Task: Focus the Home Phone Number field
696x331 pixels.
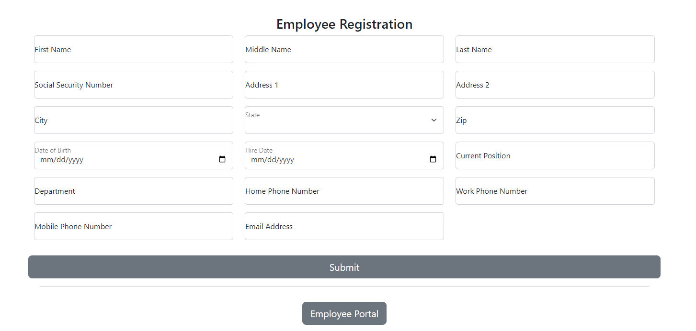Action: (x=344, y=191)
